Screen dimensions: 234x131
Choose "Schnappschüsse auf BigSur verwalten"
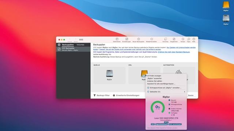click(166, 88)
